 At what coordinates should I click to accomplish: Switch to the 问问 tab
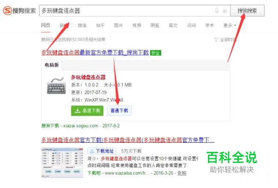[192, 25]
